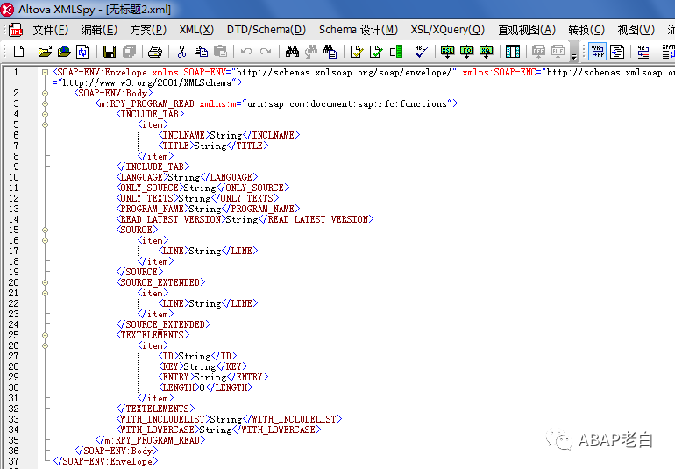The width and height of the screenshot is (675, 469).
Task: Save the document with the floppy disk icon
Action: point(110,52)
